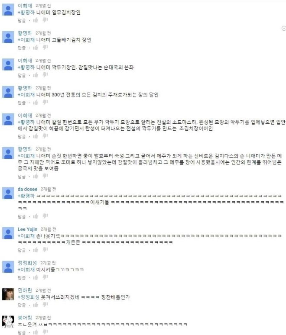Viewport: 286px width, 335px height.
Task: Like 붕어킹's comment at the bottom
Action: coord(36,332)
